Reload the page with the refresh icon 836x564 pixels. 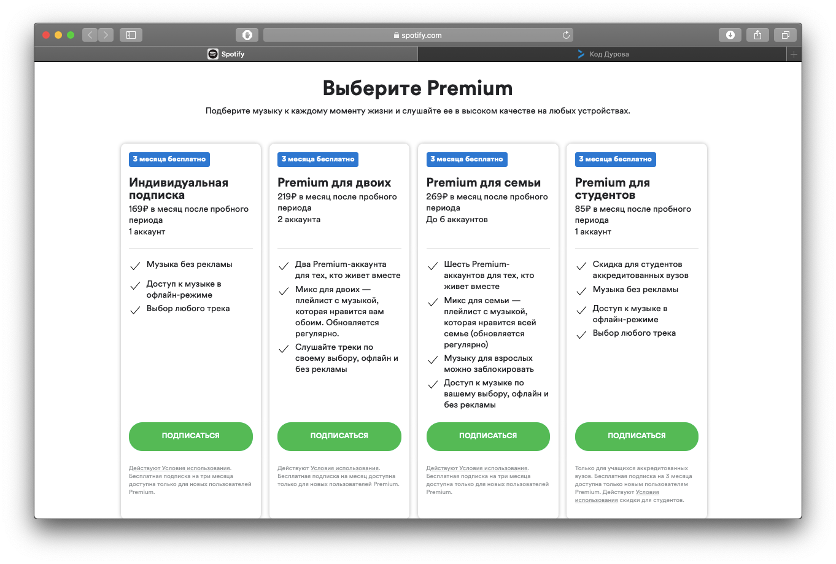(566, 35)
